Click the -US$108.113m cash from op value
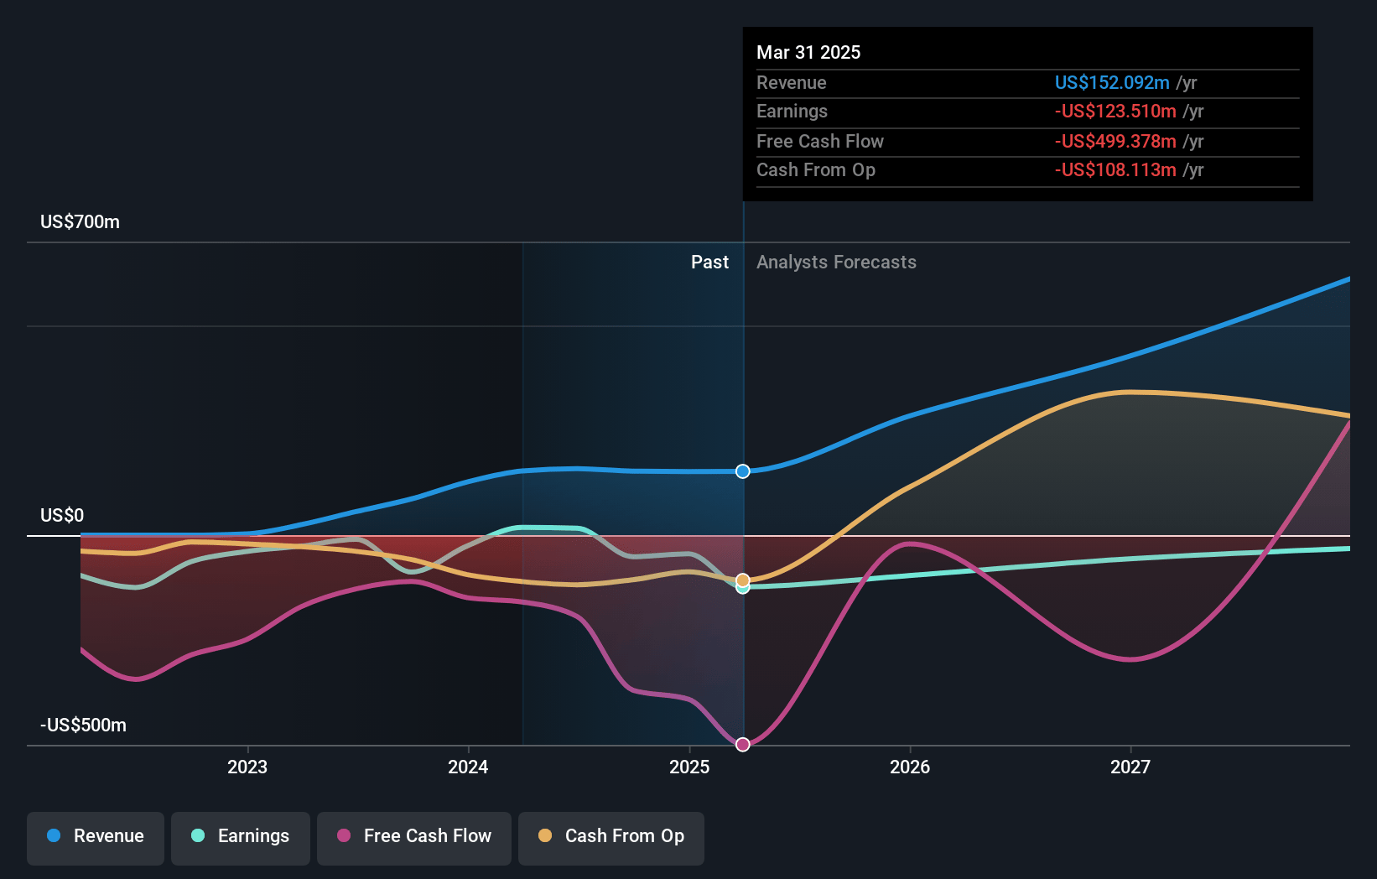1377x879 pixels. (1115, 169)
